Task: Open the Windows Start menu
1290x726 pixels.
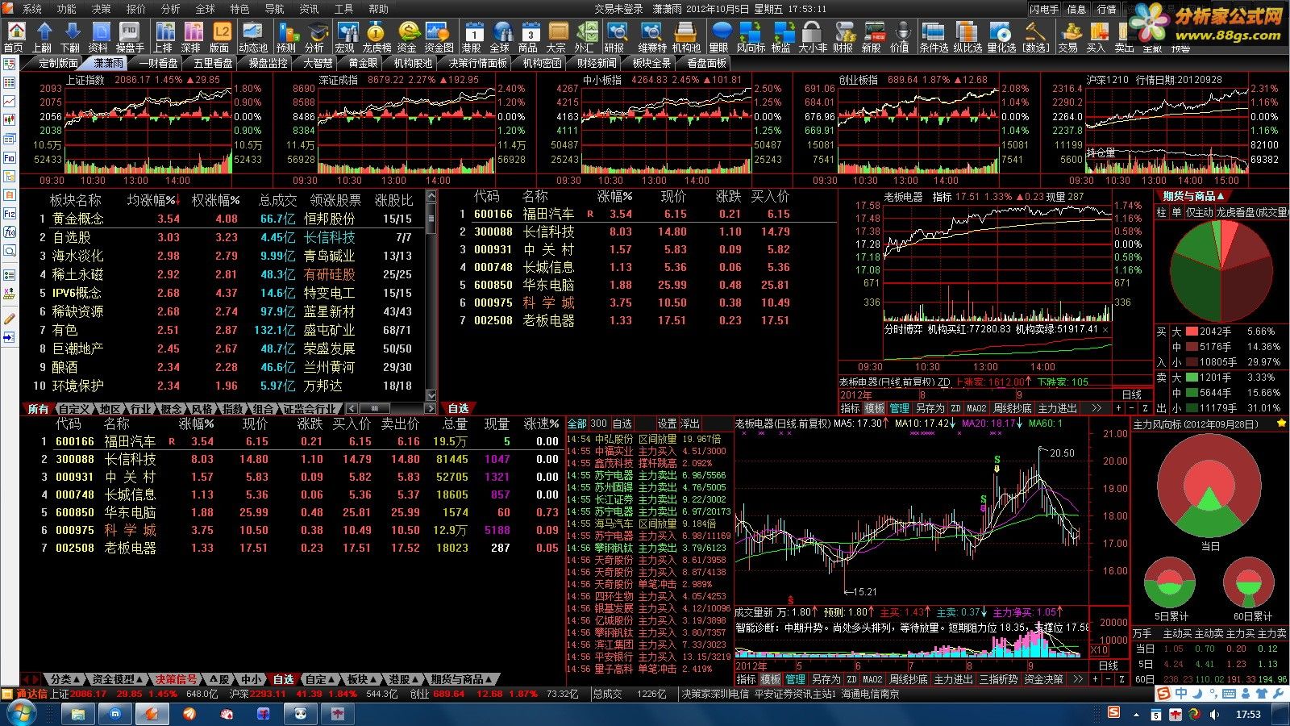Action: click(x=20, y=714)
